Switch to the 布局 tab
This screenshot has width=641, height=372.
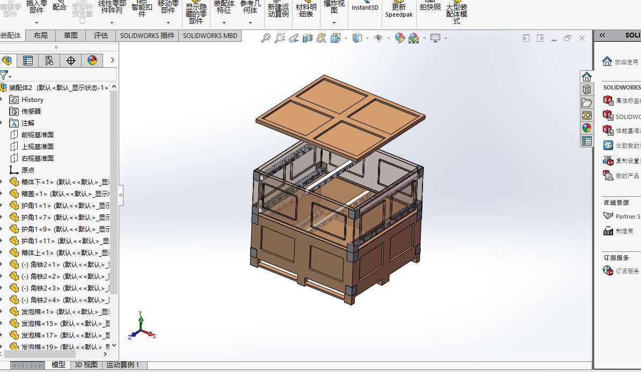click(x=40, y=35)
